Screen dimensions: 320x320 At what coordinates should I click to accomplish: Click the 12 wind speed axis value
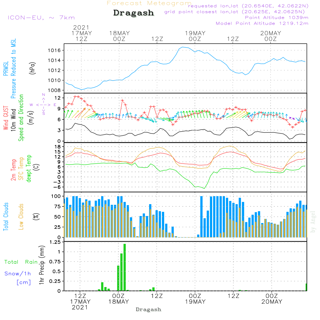pyautogui.click(x=58, y=98)
